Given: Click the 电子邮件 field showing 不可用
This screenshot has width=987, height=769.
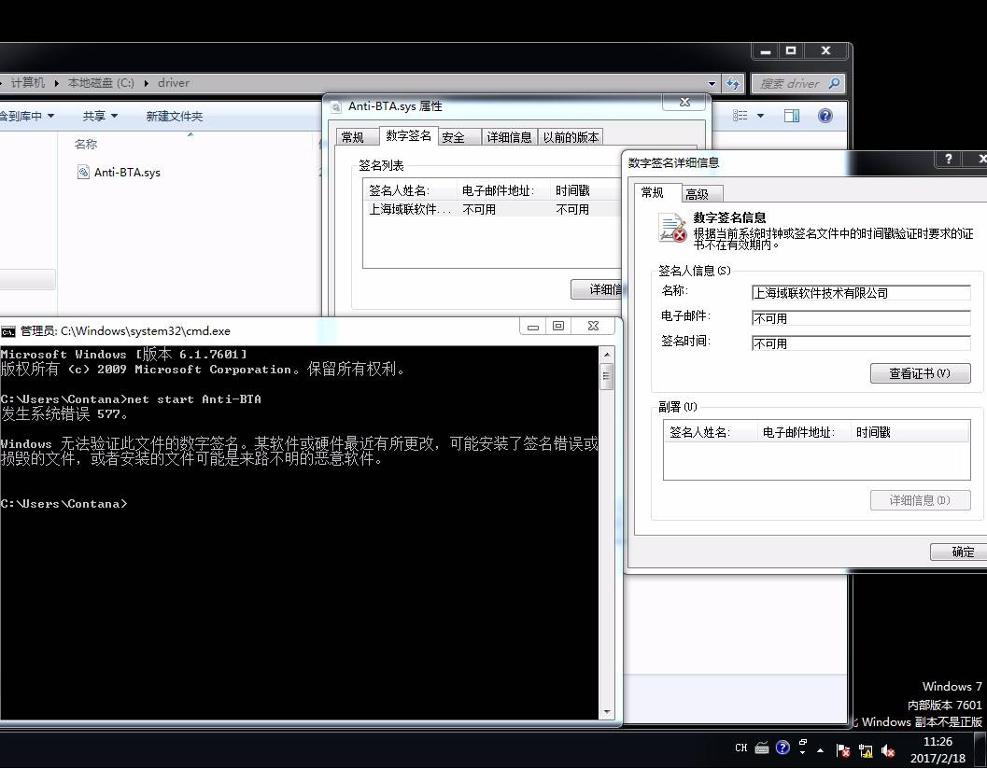Looking at the screenshot, I should (x=861, y=318).
